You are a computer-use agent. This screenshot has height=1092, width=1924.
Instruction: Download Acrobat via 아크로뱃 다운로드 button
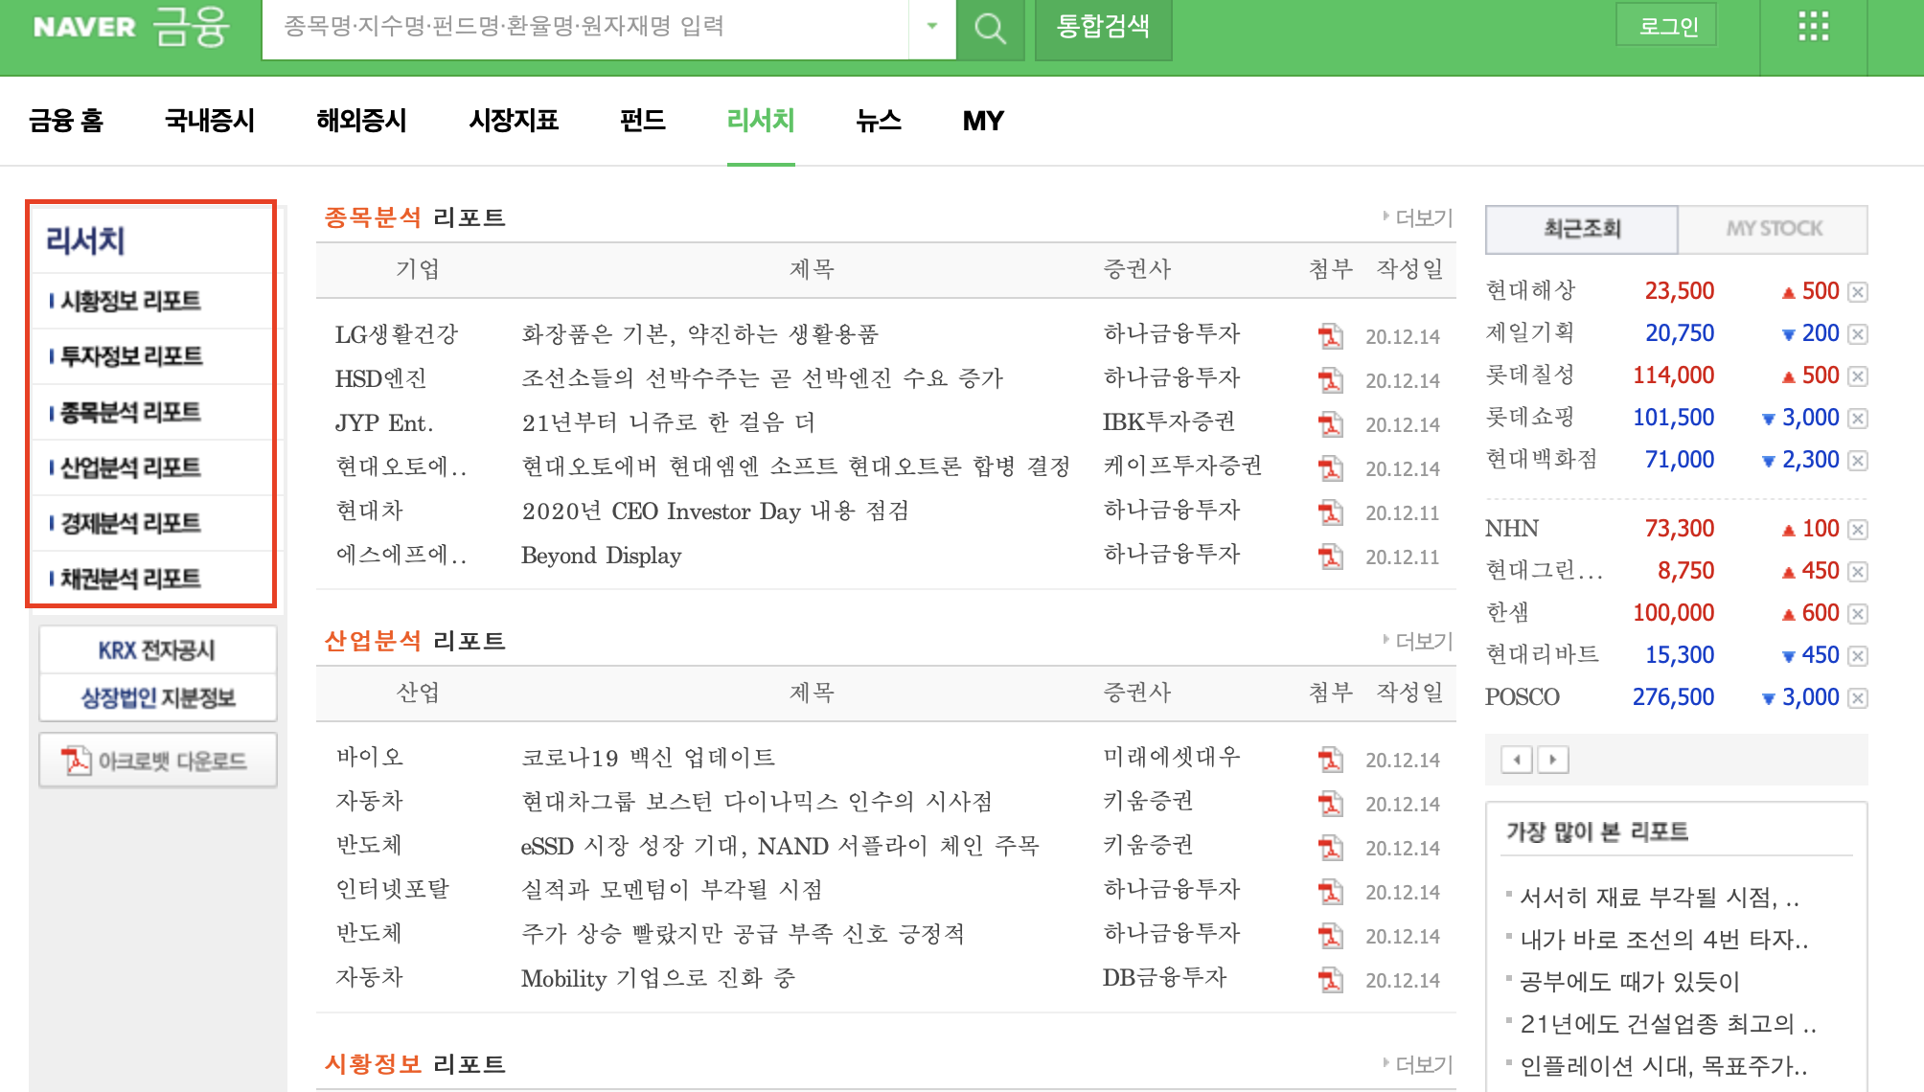tap(157, 761)
